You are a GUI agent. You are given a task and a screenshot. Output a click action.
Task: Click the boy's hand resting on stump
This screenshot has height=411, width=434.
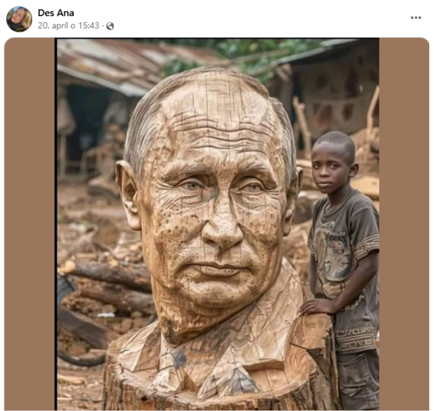(x=314, y=307)
